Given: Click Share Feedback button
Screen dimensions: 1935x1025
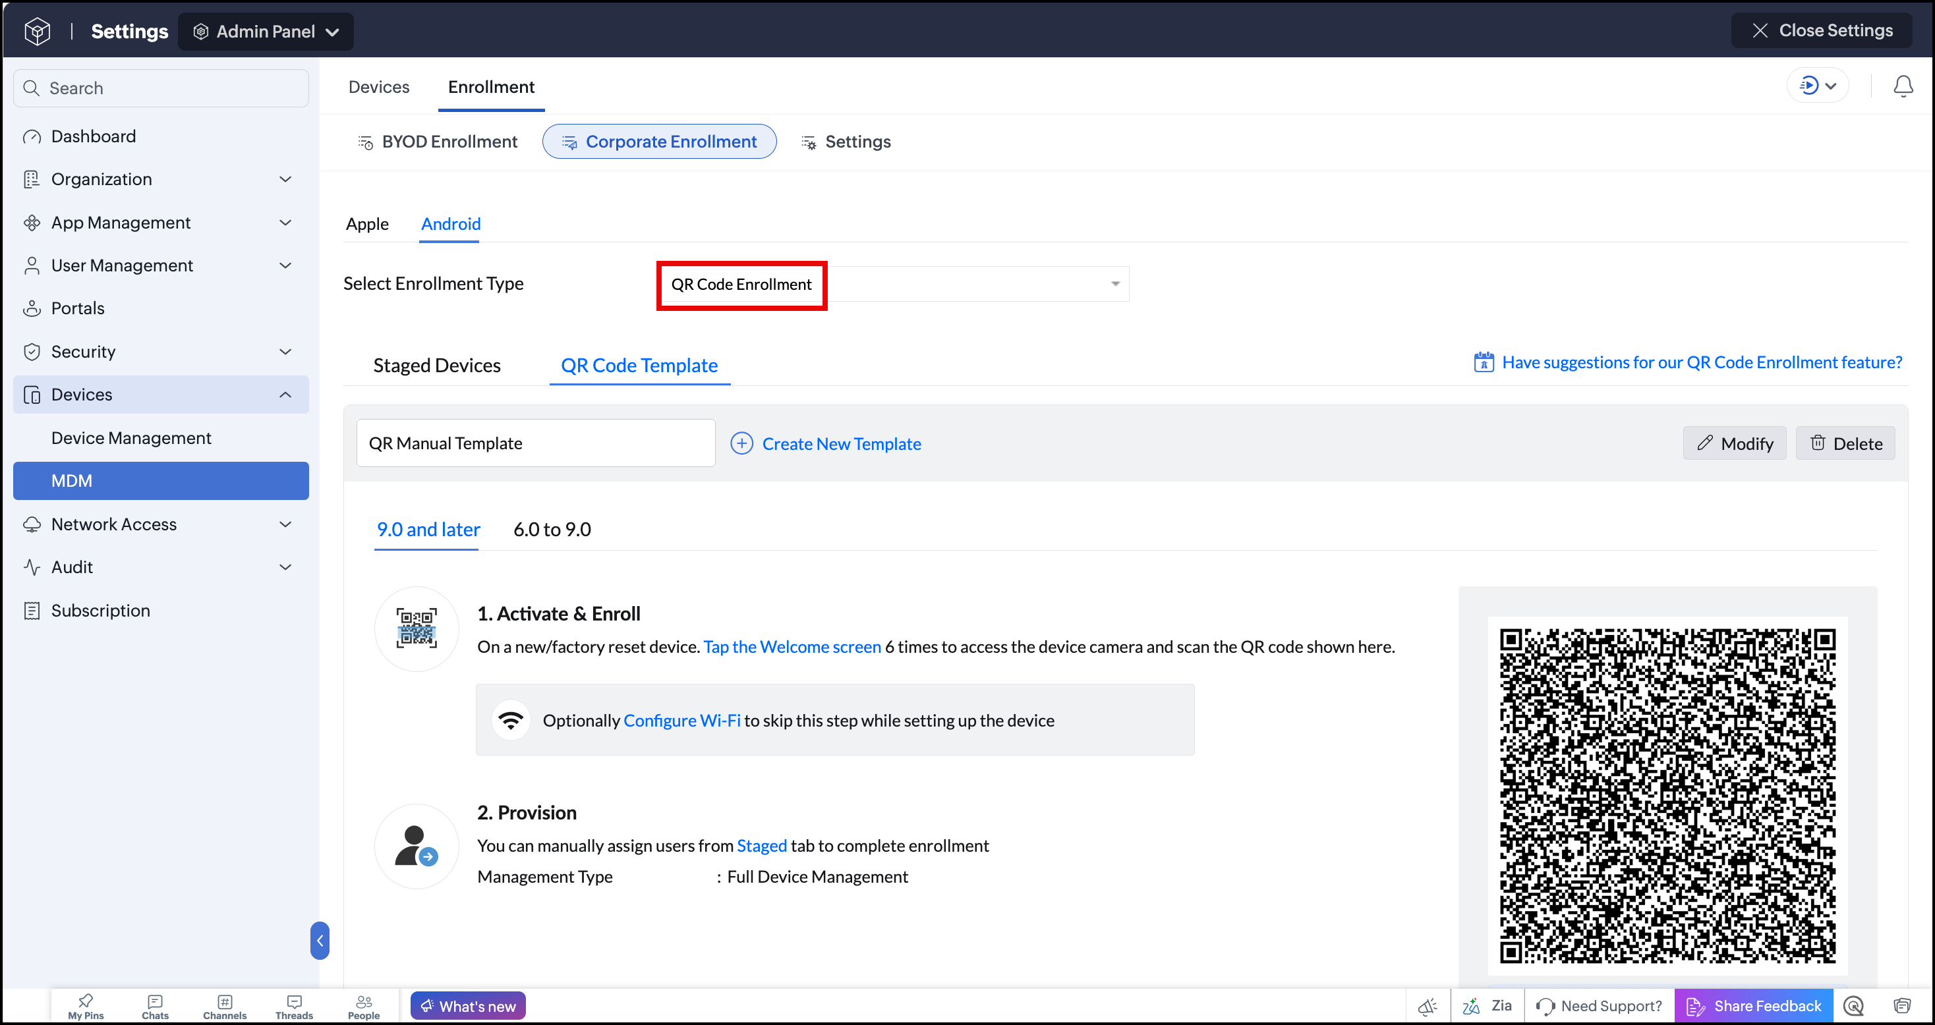Looking at the screenshot, I should point(1754,1007).
